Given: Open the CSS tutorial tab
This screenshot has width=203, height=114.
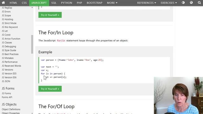Looking at the screenshot, I should click(x=24, y=3).
